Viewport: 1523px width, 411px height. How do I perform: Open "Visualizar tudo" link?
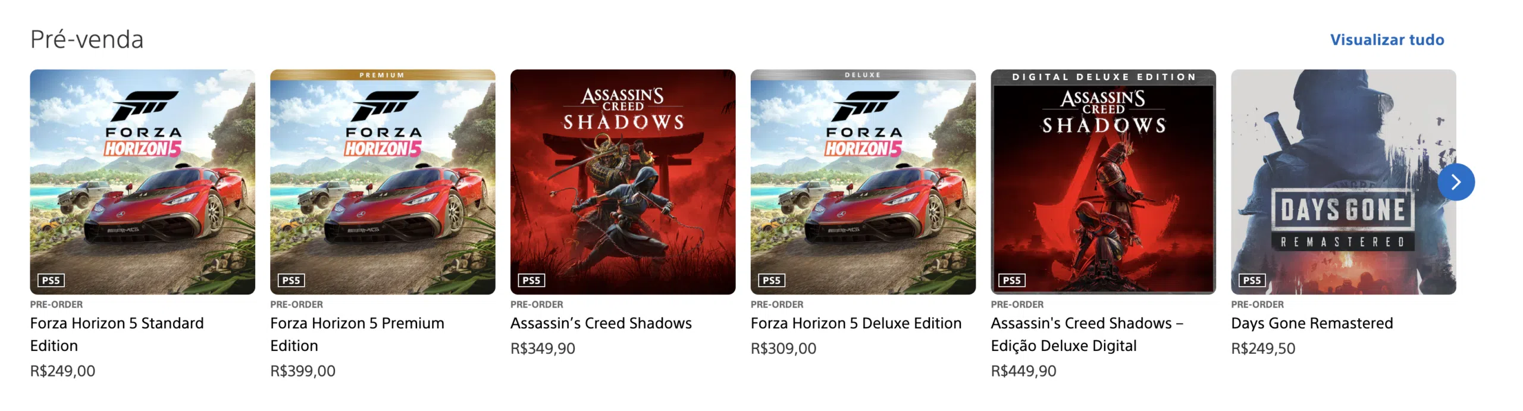[x=1387, y=40]
